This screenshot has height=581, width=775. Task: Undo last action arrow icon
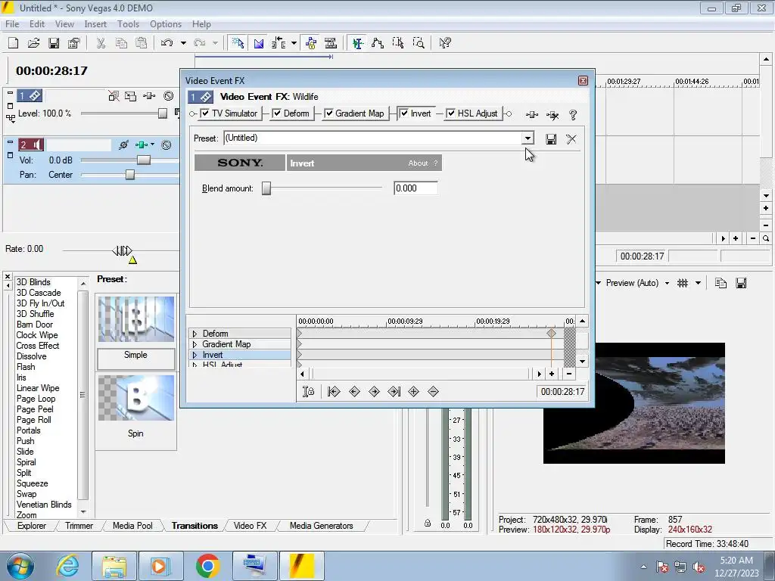pyautogui.click(x=167, y=43)
